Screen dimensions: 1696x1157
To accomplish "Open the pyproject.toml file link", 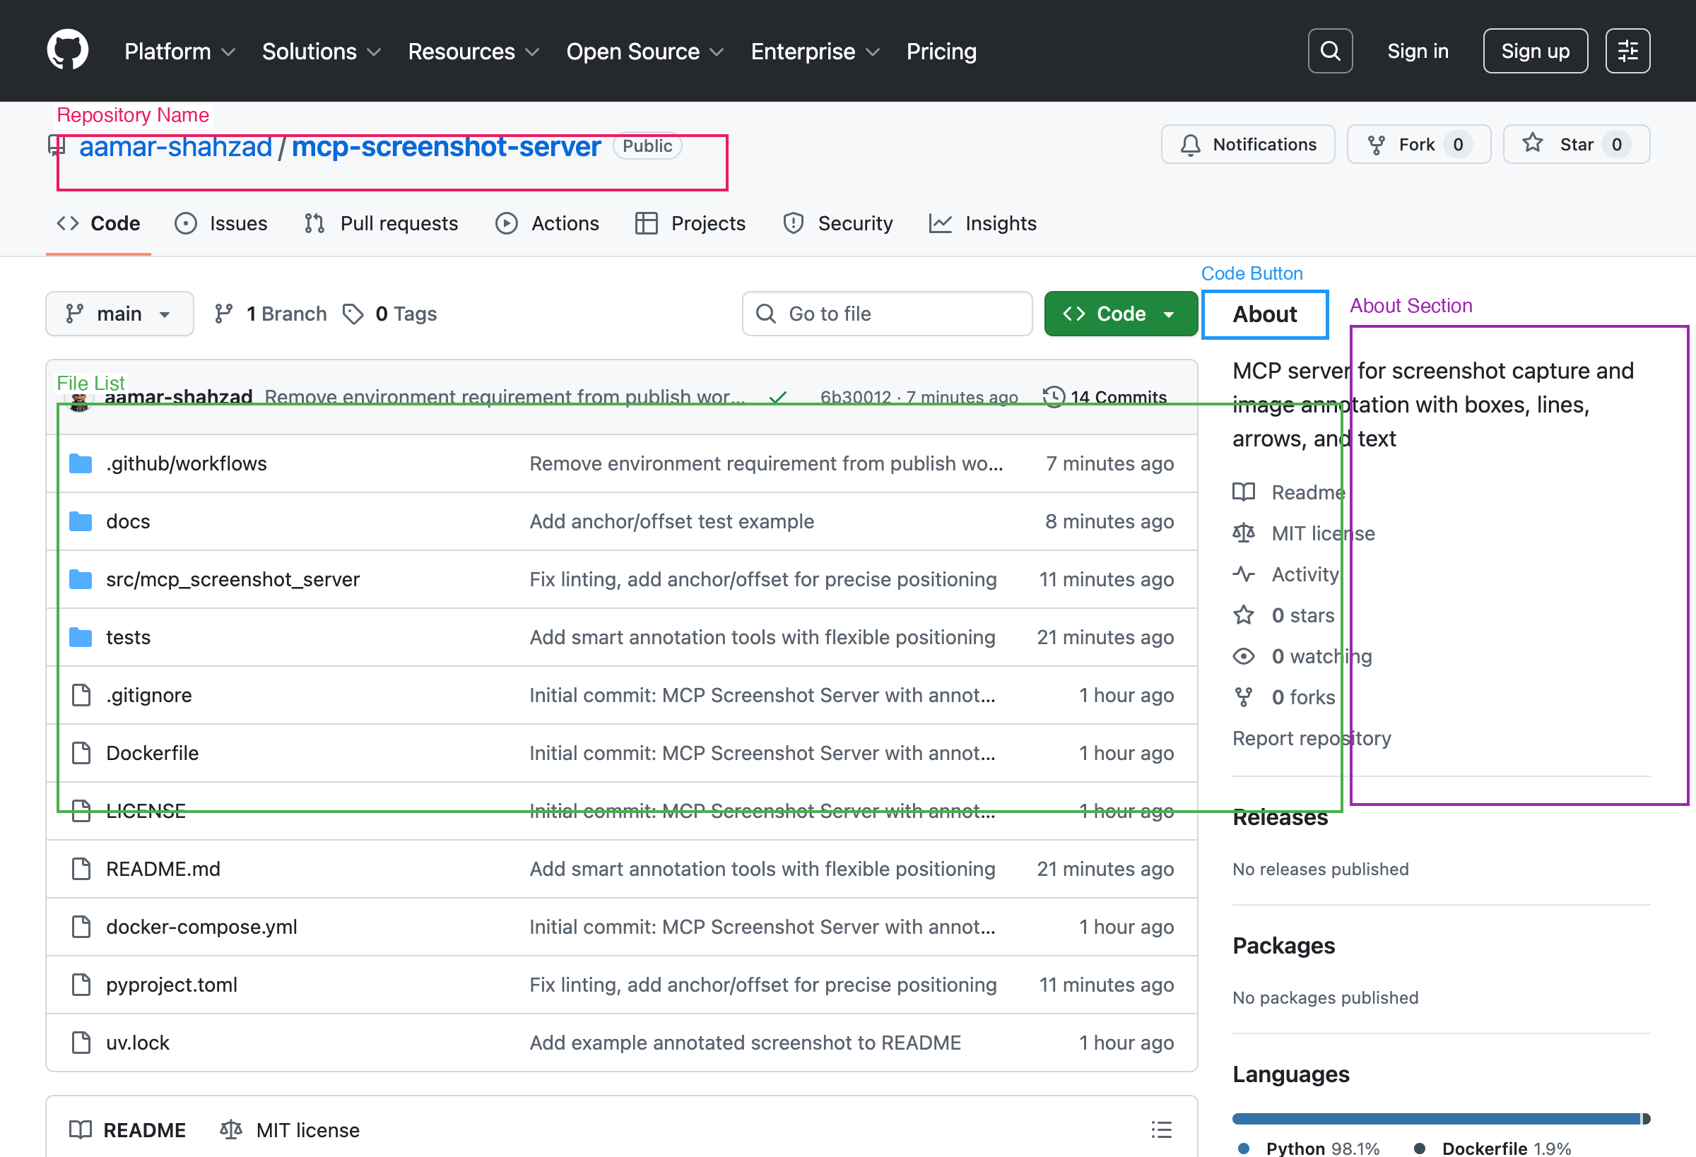I will [x=172, y=984].
